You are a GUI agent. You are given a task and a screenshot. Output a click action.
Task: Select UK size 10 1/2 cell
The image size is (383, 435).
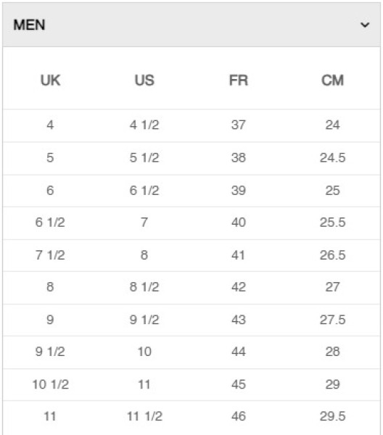[x=50, y=384]
